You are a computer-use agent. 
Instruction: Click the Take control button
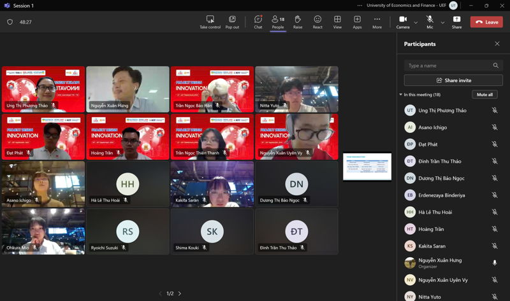tap(210, 22)
